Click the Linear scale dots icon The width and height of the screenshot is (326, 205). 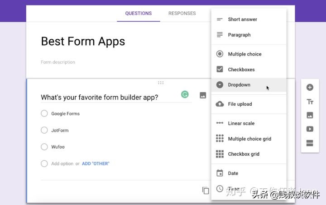(220, 123)
